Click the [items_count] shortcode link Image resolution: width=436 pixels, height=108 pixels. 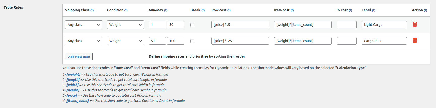(x=78, y=101)
